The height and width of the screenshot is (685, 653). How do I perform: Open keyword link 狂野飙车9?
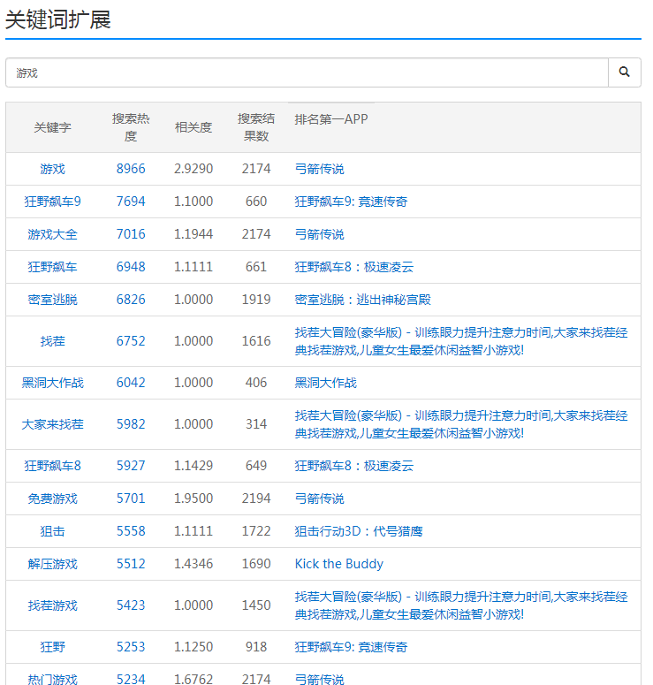coord(52,202)
